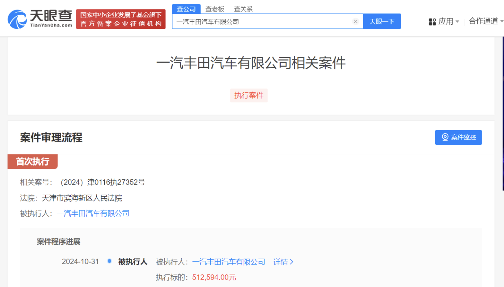
Task: Click the 案件监控 button
Action: pyautogui.click(x=458, y=137)
